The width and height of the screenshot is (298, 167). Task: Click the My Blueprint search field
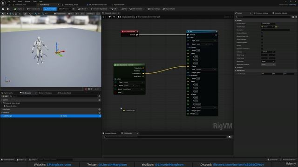[x=54, y=96]
